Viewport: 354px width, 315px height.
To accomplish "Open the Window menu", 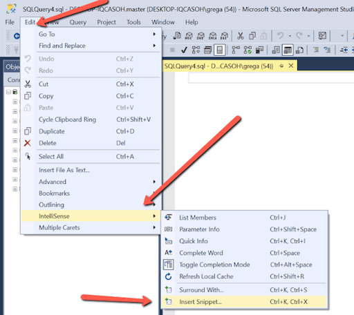I will [163, 22].
